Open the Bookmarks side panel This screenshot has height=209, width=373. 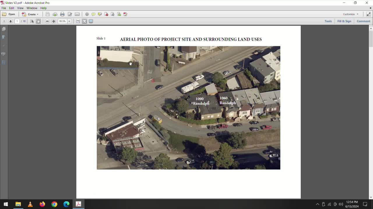pyautogui.click(x=4, y=37)
